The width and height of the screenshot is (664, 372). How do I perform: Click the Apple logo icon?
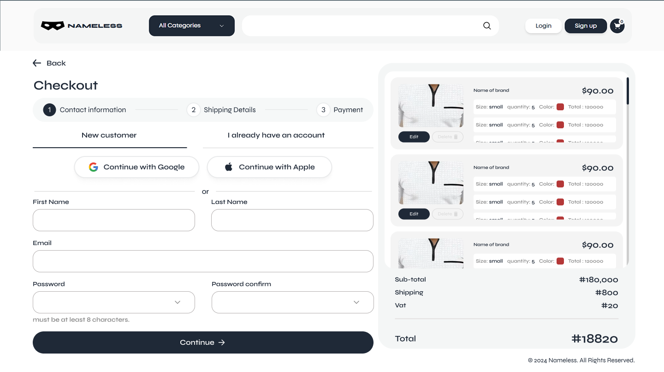pos(229,167)
